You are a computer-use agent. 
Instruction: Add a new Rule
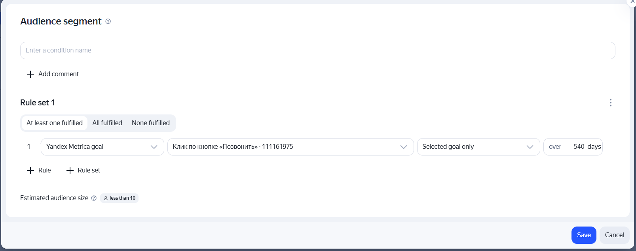pos(39,170)
